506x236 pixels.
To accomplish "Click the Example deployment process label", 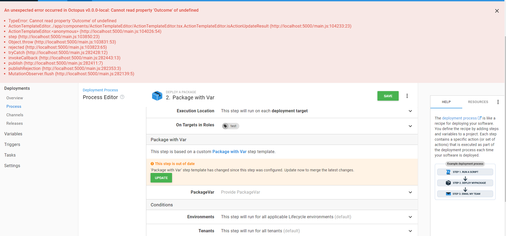I will [x=465, y=164].
